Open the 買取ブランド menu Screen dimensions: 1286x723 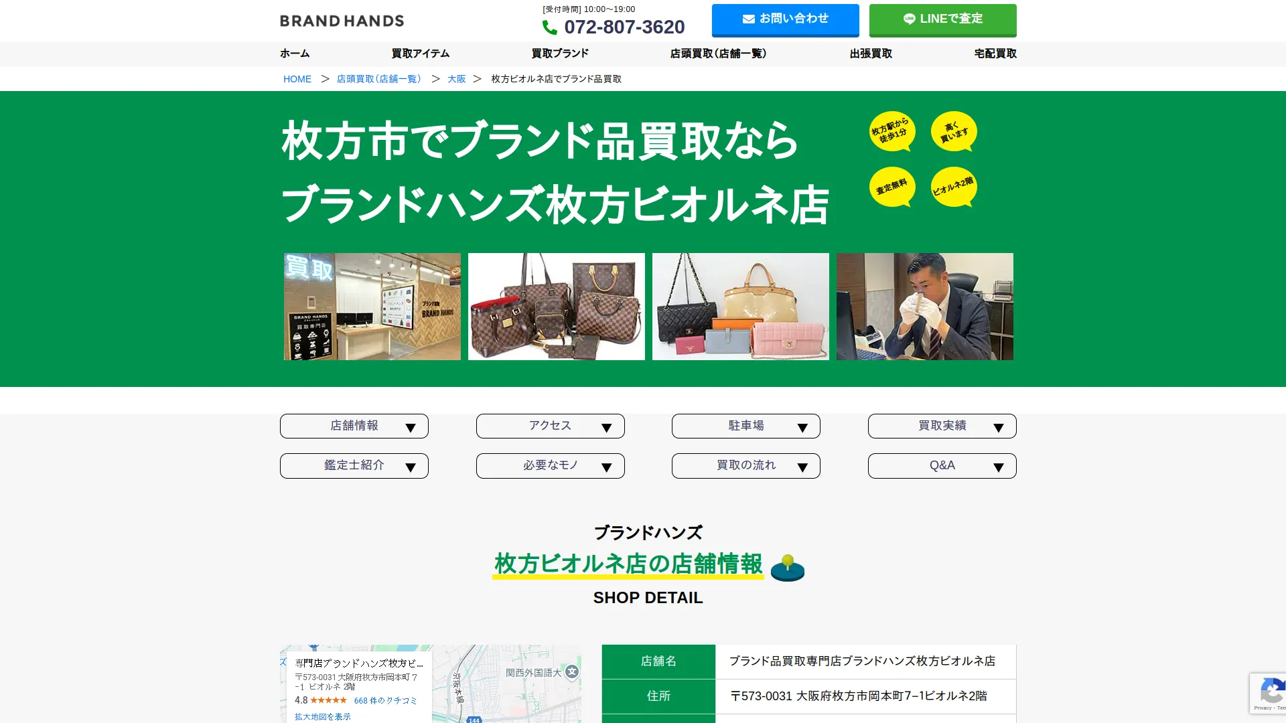click(560, 54)
